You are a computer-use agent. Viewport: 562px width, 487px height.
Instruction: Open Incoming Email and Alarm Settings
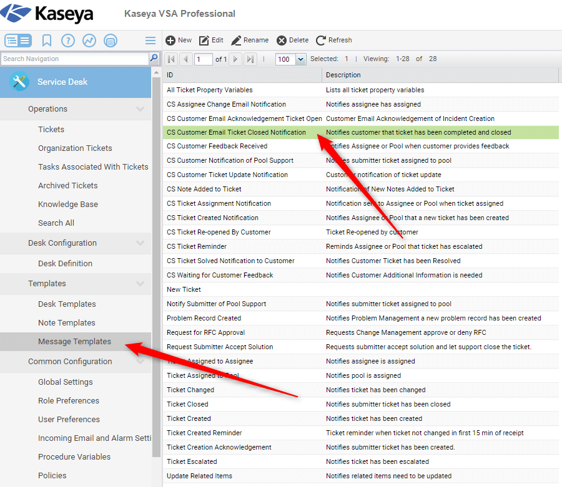95,438
